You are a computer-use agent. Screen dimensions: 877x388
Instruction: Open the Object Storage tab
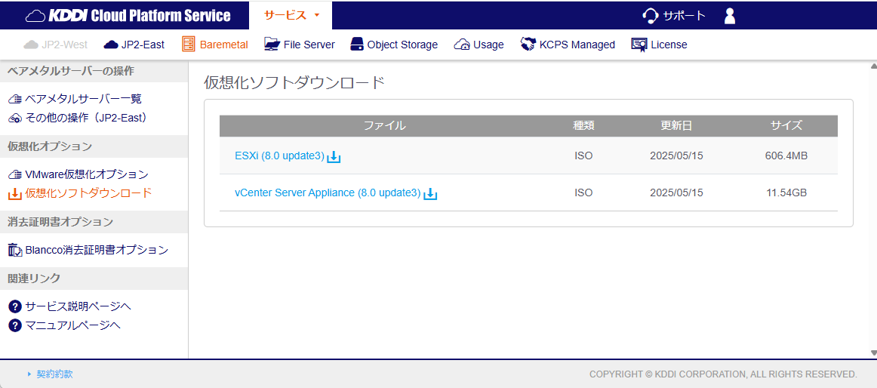[x=394, y=45]
